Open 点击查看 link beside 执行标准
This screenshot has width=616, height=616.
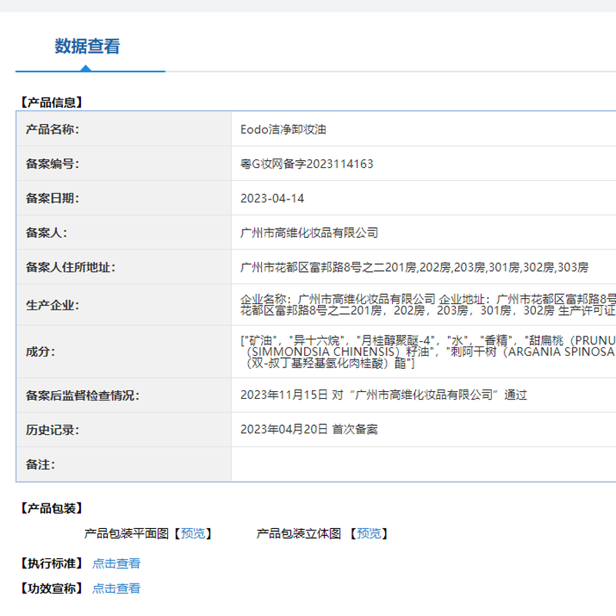pos(116,564)
